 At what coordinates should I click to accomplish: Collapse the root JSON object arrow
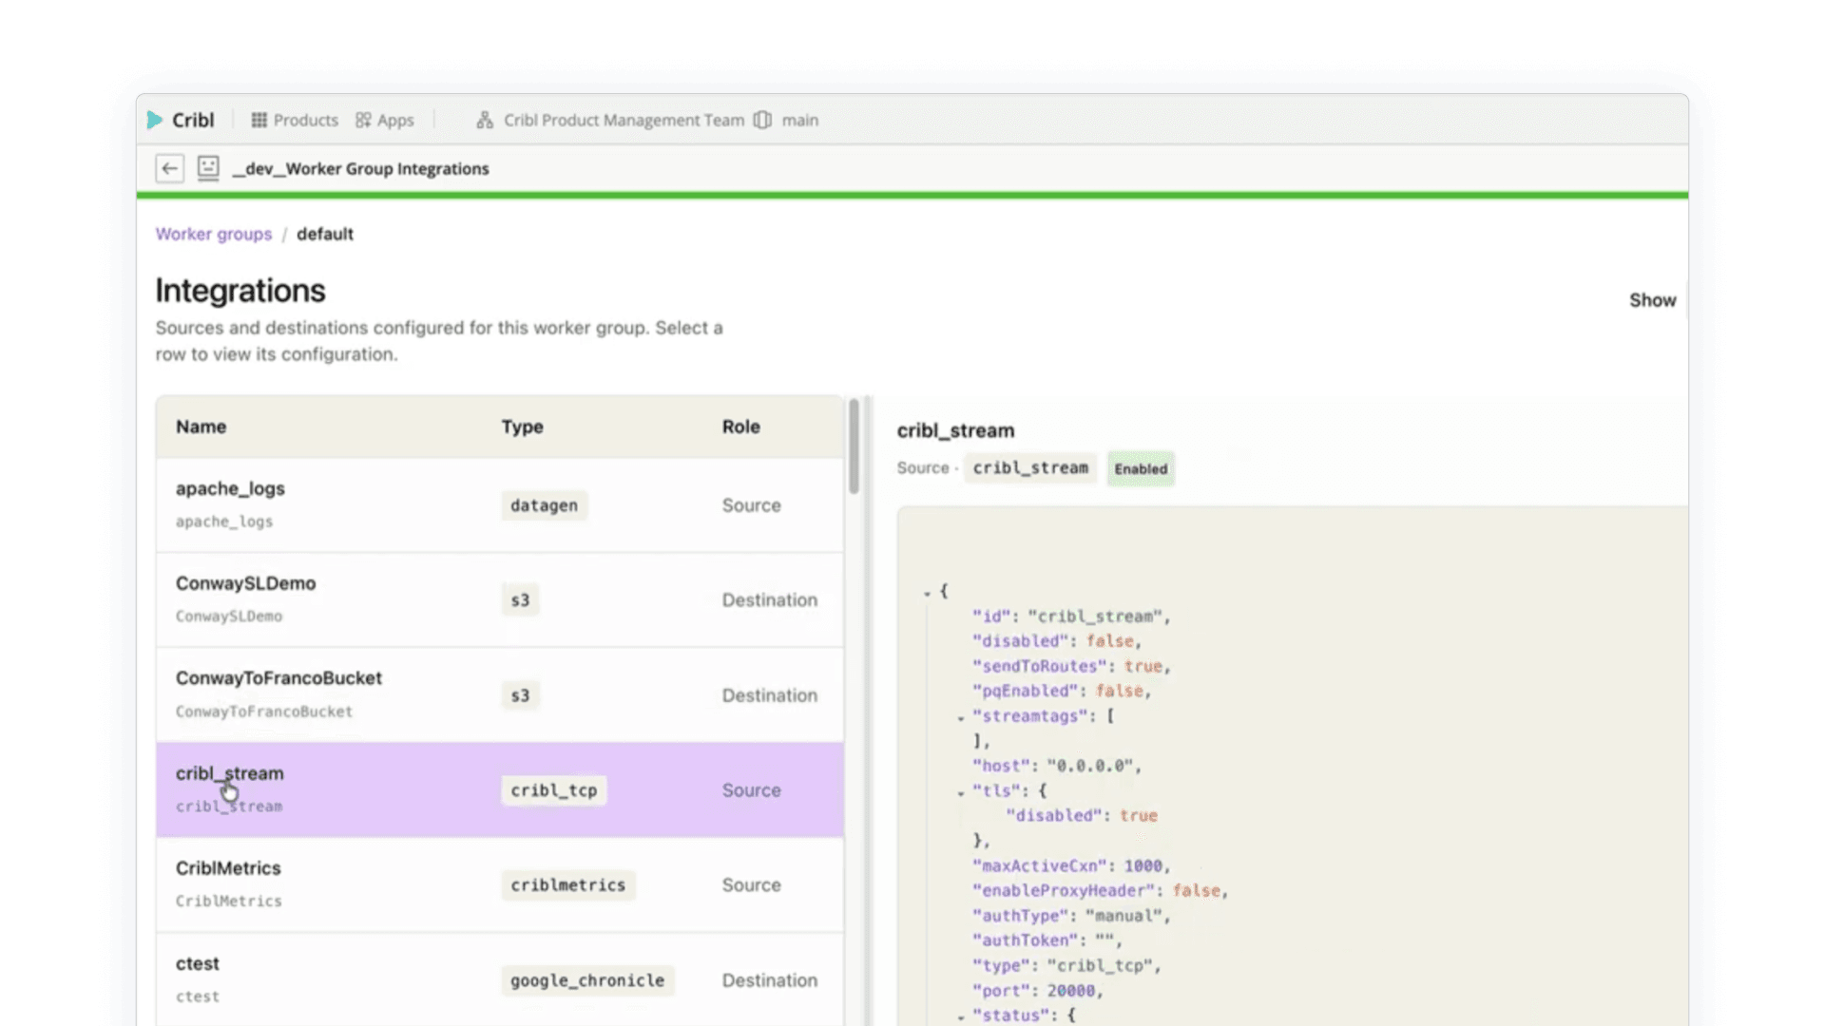[927, 593]
